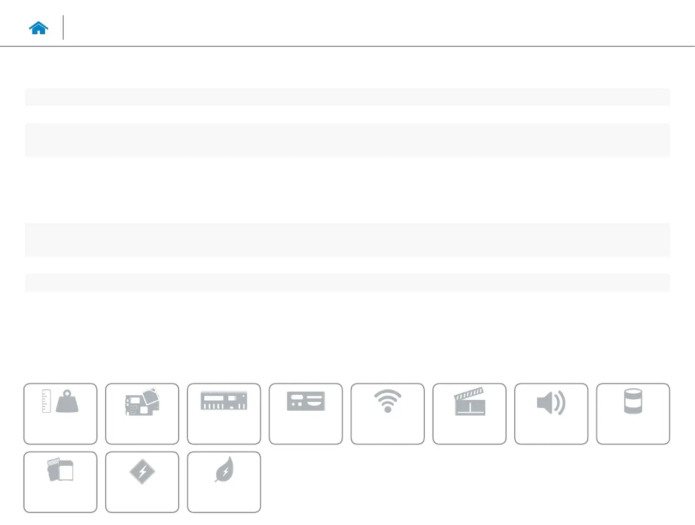Open the audio speaker tile
This screenshot has height=525, width=695.
coord(551,414)
